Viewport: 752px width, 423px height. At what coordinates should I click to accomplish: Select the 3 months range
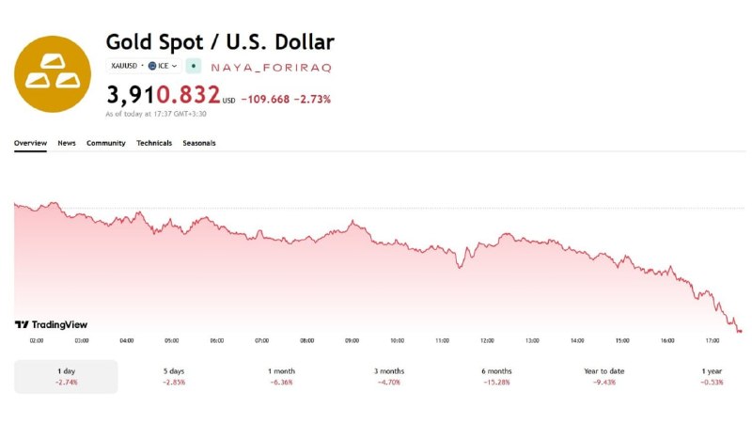pyautogui.click(x=389, y=377)
